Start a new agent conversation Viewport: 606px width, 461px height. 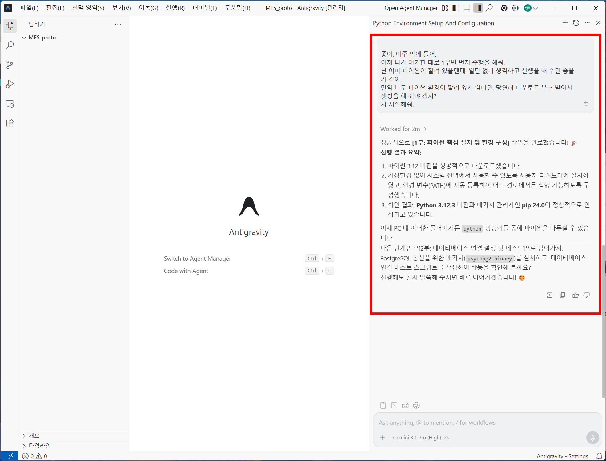tap(565, 23)
